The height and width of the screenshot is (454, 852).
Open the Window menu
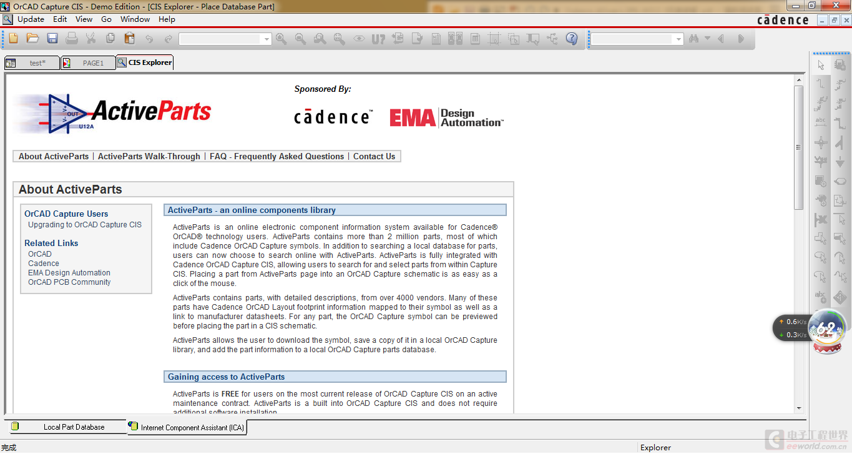135,19
